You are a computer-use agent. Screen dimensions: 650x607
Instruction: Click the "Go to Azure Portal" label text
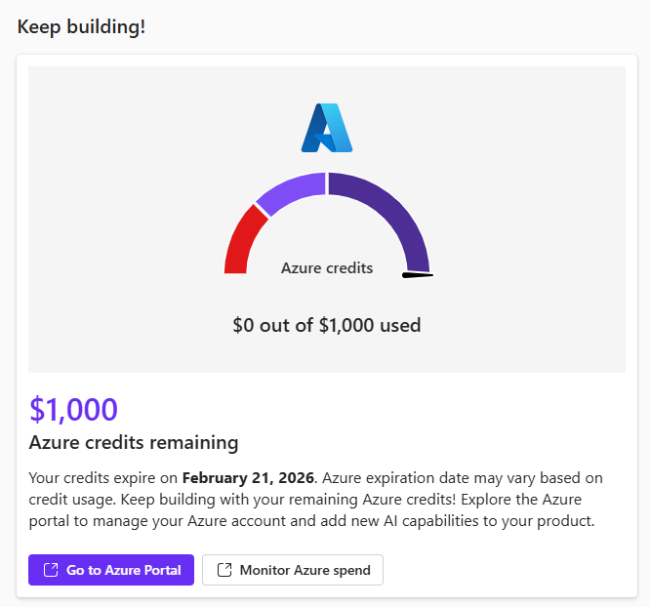tap(124, 570)
